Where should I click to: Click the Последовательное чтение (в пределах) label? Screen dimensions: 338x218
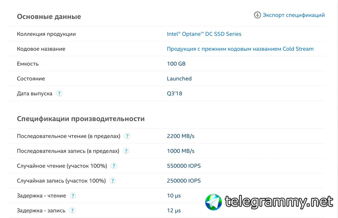click(69, 136)
